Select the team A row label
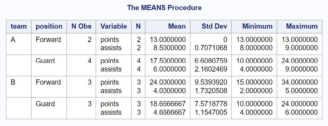This screenshot has width=328, height=126. click(x=13, y=40)
